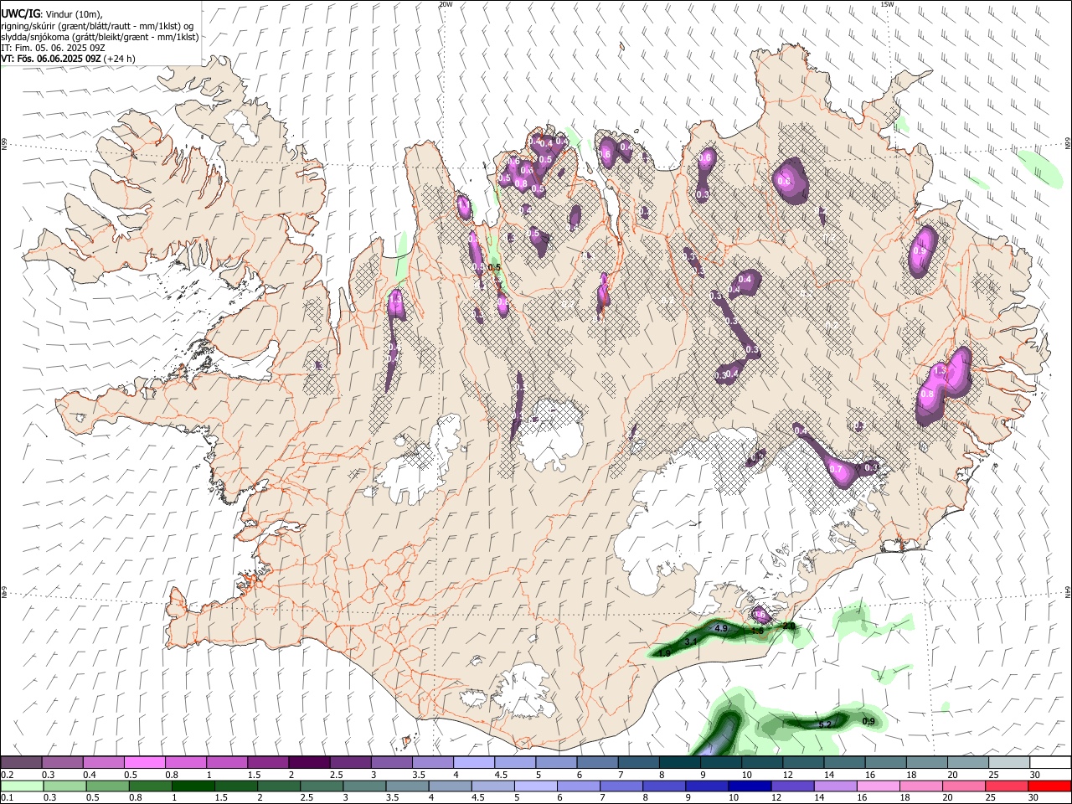Pick the 14–16 teal-grey swatch in top legend row
The height and width of the screenshot is (804, 1072).
pos(845,763)
